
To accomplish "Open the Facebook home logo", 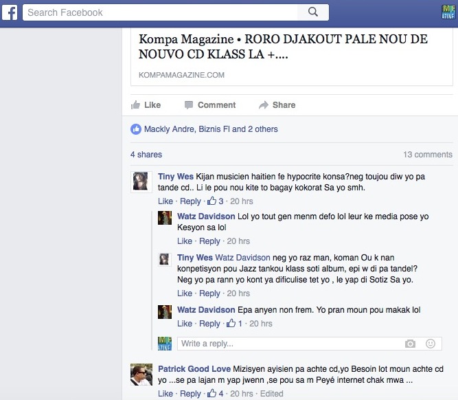I will (10, 12).
